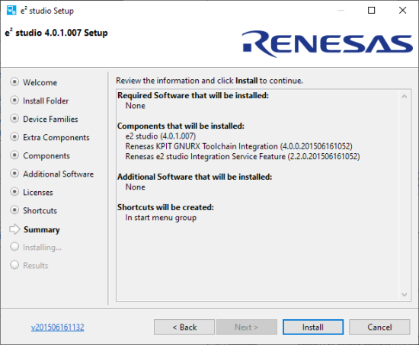Click the Summary step arrow icon
Viewport: 419px width, 345px height.
14,229
